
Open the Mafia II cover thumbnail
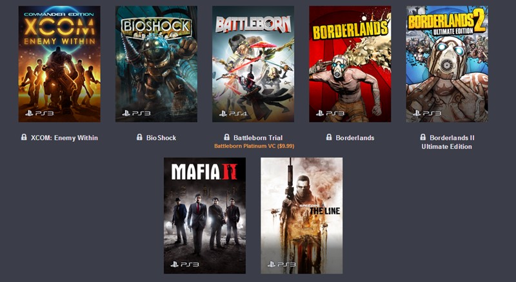click(x=204, y=216)
